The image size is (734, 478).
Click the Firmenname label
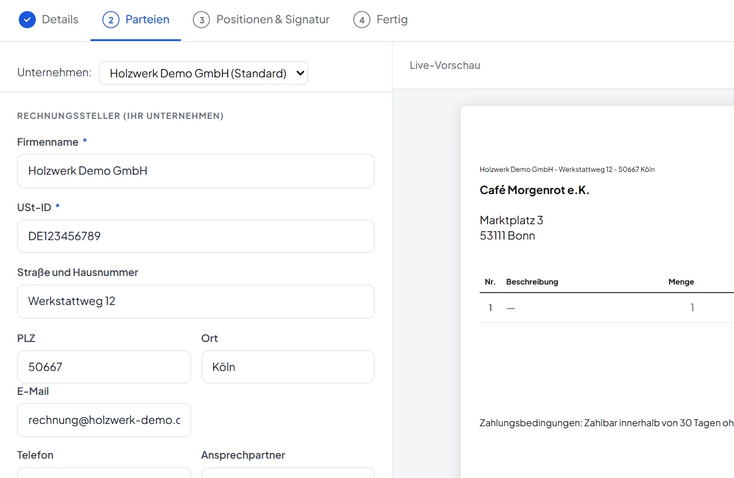[x=48, y=142]
